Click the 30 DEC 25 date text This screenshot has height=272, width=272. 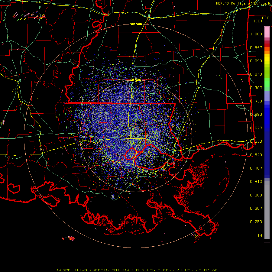click(x=189, y=270)
